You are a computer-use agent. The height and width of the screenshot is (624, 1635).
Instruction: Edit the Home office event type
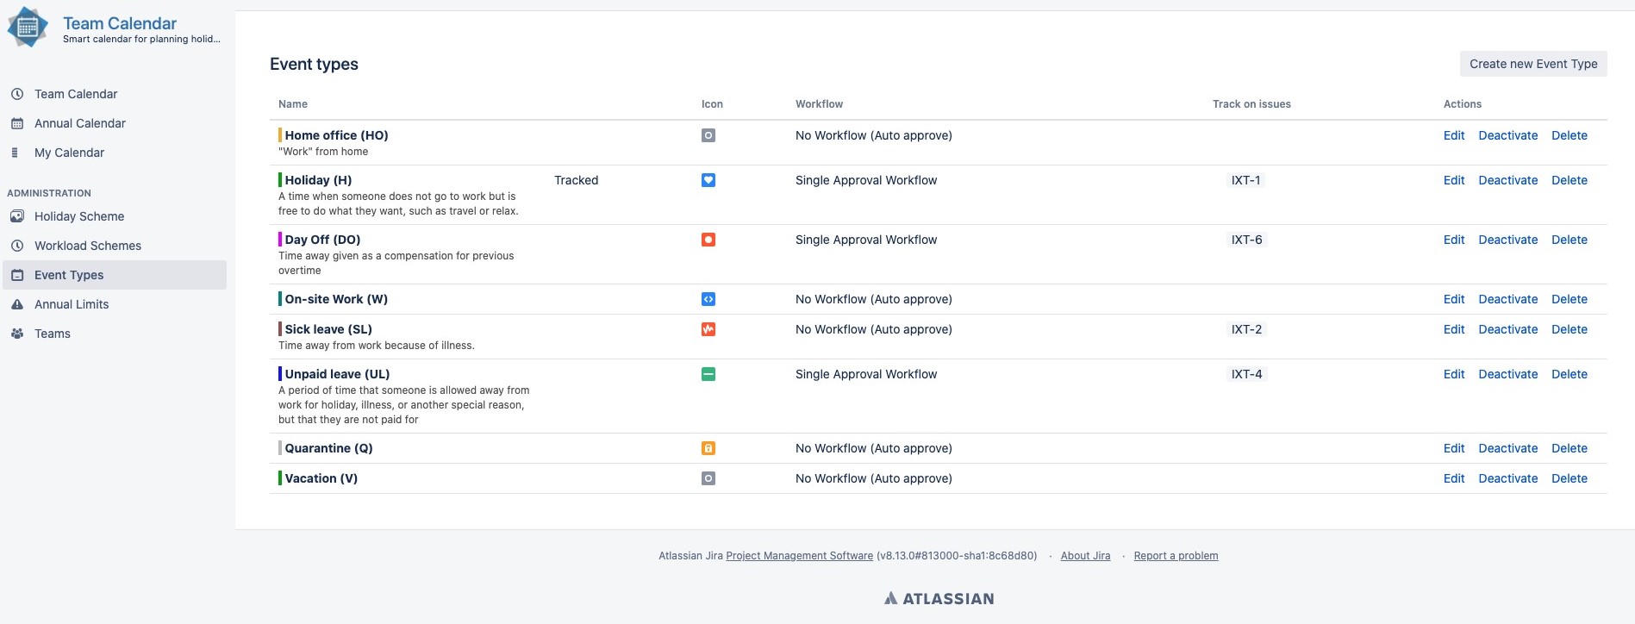coord(1453,135)
